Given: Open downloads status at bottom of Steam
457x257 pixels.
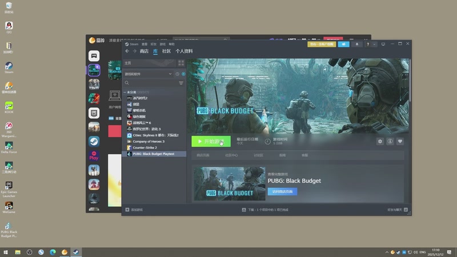Looking at the screenshot, I should (x=265, y=210).
